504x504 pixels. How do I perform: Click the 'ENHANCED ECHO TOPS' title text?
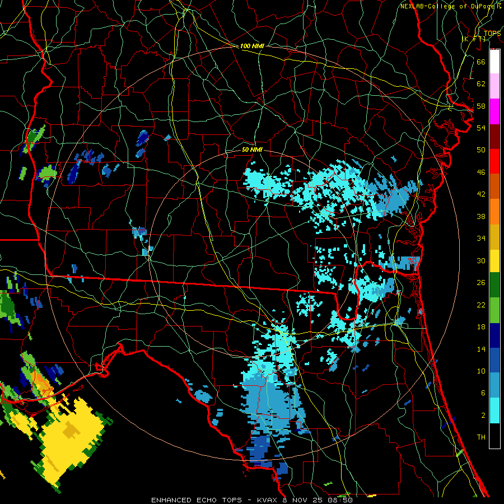[197, 500]
